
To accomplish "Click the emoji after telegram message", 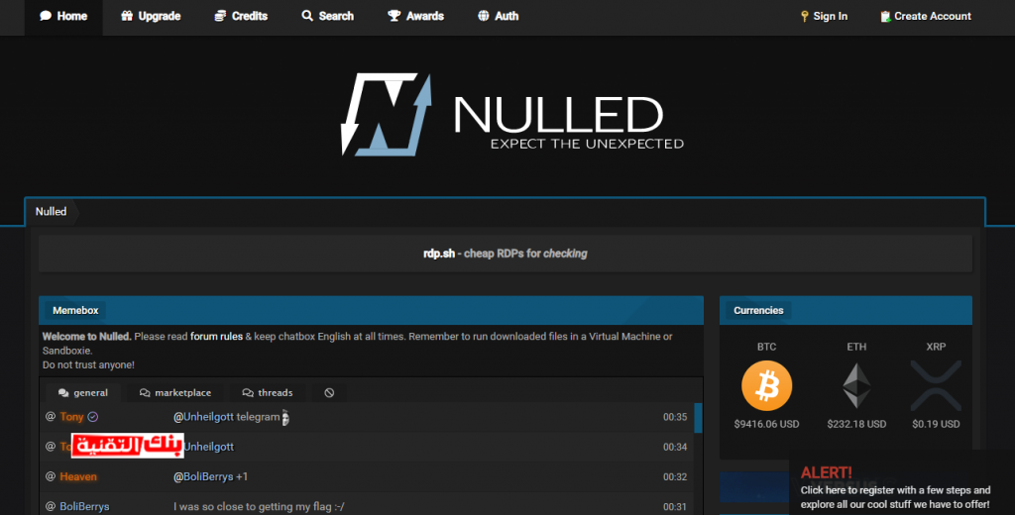I will [x=285, y=417].
